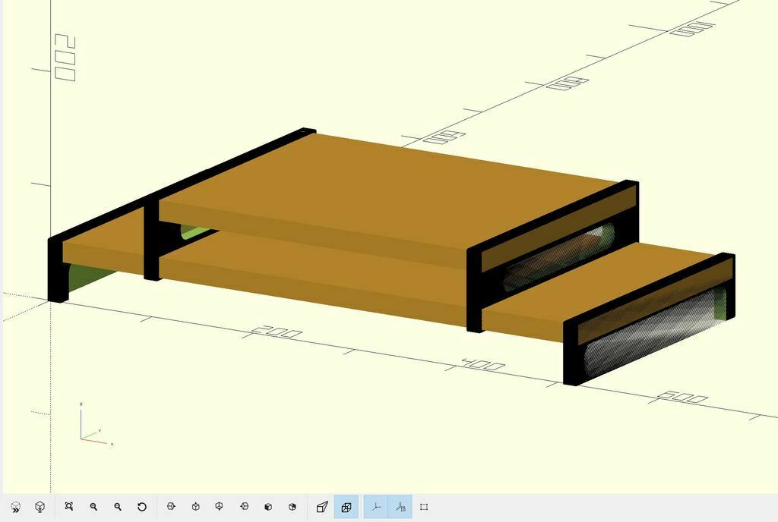The image size is (778, 522).
Task: Switch to Bottom view
Action: click(x=220, y=507)
